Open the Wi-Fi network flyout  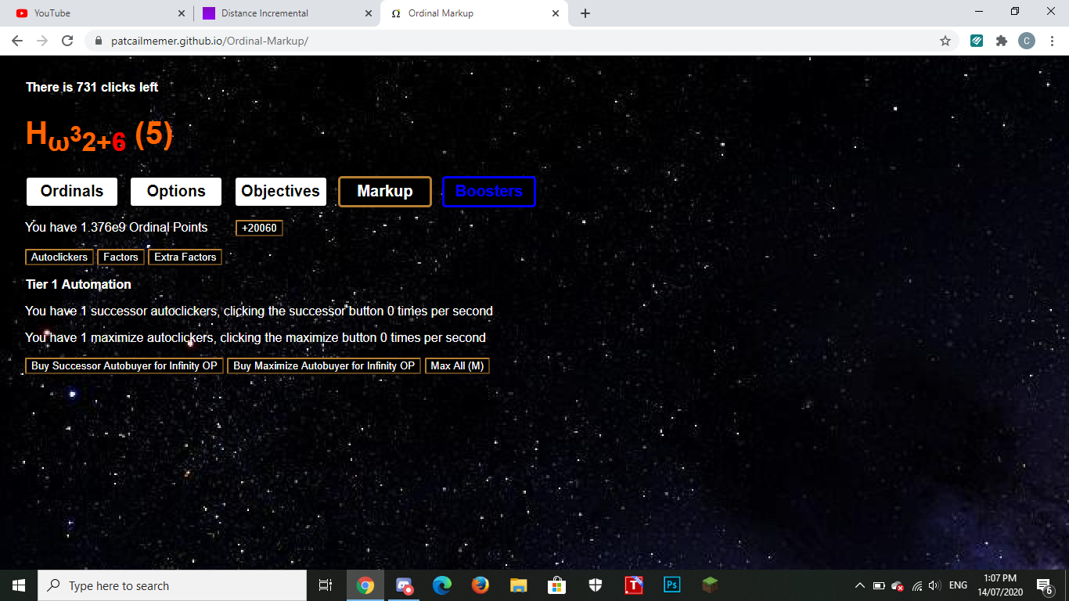click(917, 585)
